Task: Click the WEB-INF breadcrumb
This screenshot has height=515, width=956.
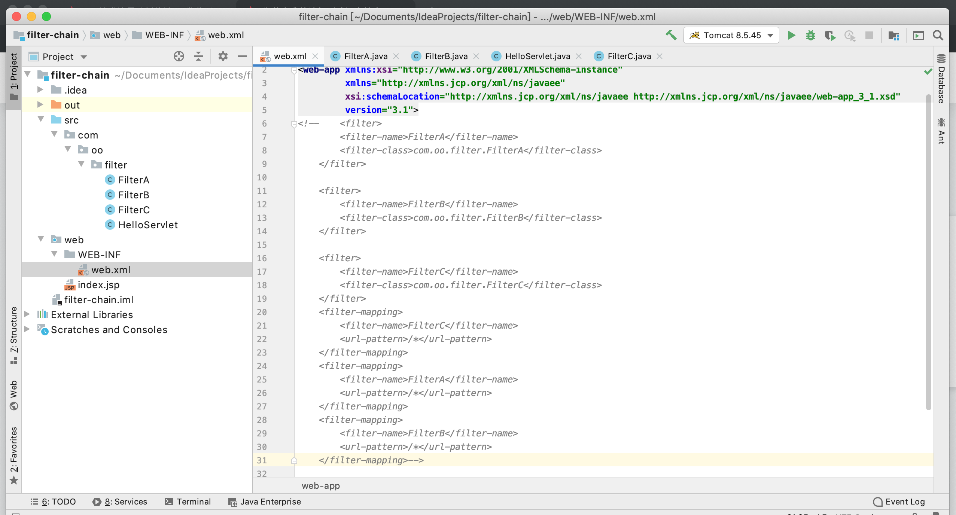Action: coord(158,35)
